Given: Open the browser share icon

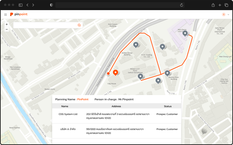Looking at the screenshot, I should (x=213, y=5).
